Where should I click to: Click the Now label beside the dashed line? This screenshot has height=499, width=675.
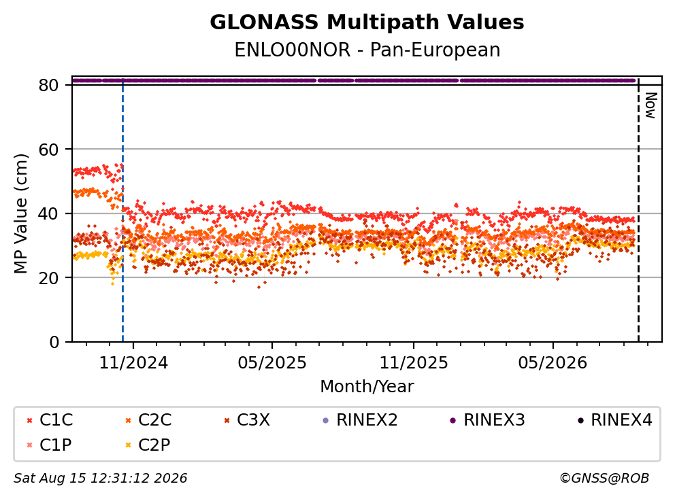point(650,105)
